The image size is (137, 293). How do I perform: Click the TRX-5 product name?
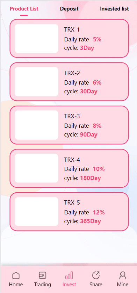pos(72,202)
